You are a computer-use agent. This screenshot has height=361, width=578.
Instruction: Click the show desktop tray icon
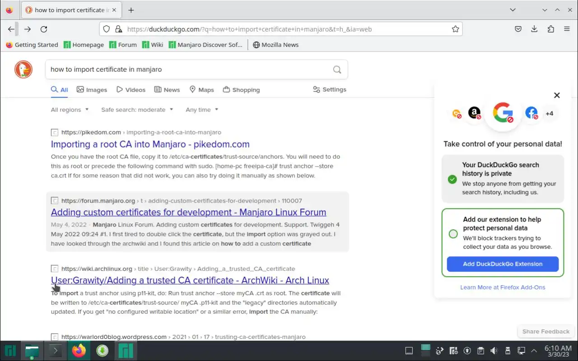pyautogui.click(x=409, y=351)
